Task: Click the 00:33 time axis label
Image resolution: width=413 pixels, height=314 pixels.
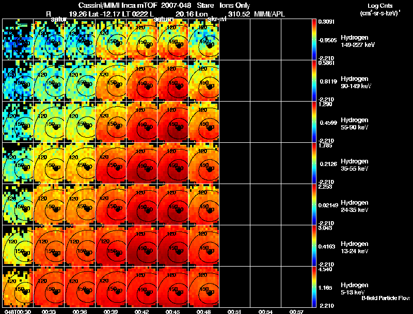Action: tap(49, 312)
